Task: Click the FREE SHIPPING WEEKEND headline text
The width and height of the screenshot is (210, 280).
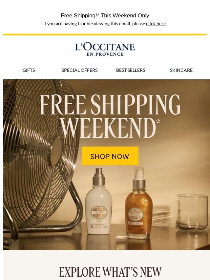Action: point(110,116)
